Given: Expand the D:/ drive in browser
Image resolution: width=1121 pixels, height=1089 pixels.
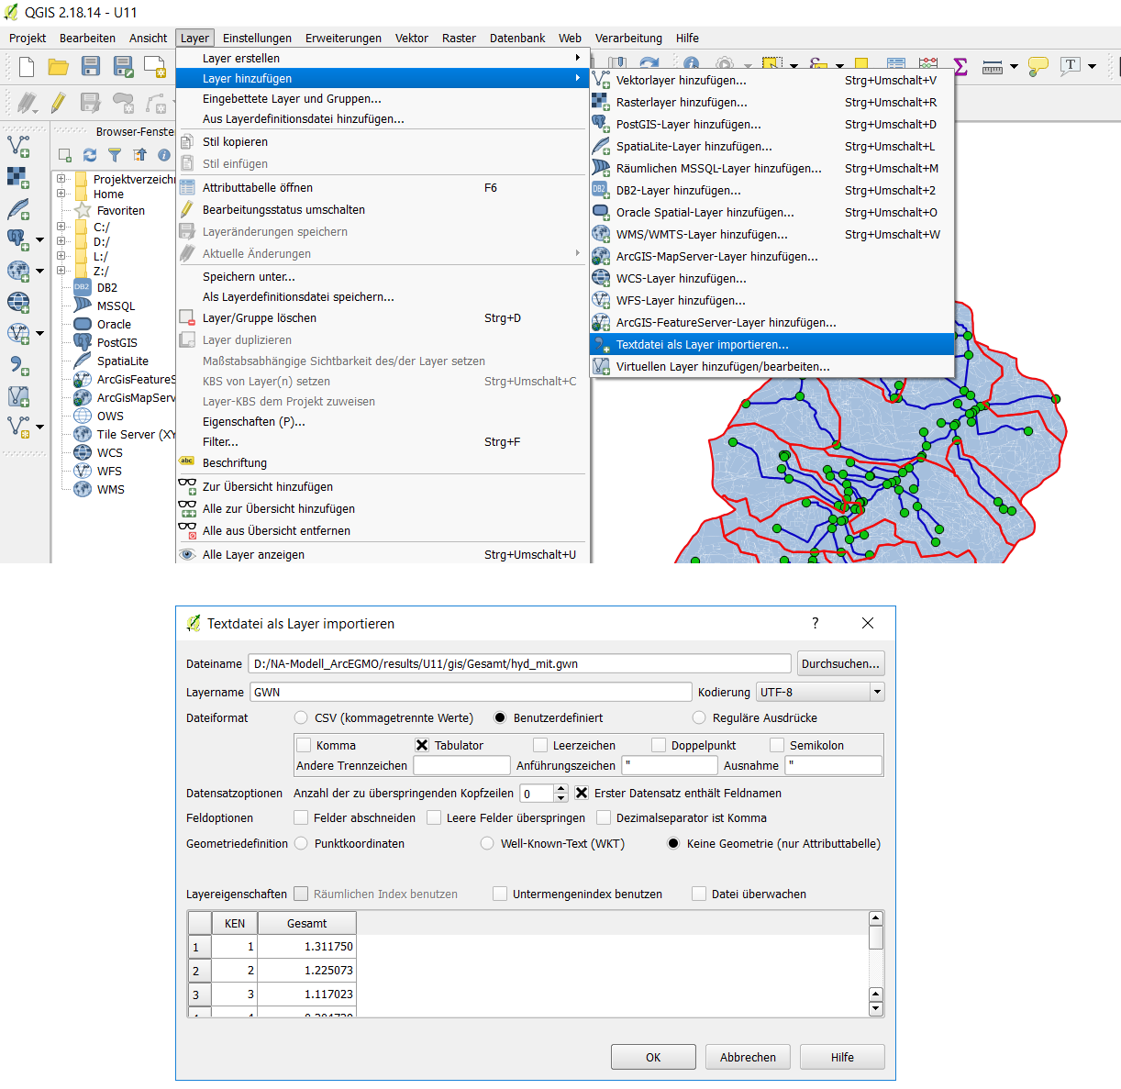Looking at the screenshot, I should point(61,241).
